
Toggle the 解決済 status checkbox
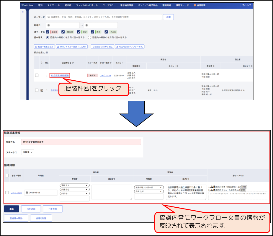(63, 32)
